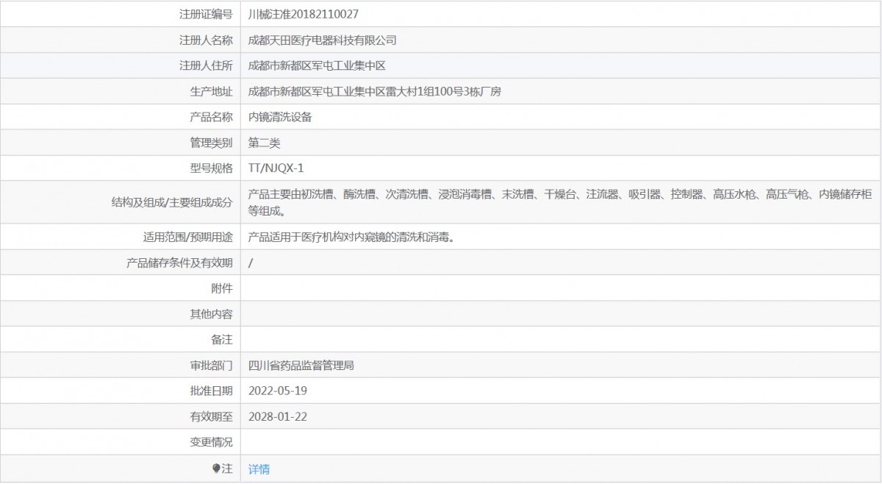Click the 其他内容 label
This screenshot has width=882, height=484.
211,314
